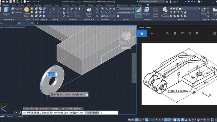Expand the Modeling panel
The image size is (217, 122).
pyautogui.click(x=9, y=20)
